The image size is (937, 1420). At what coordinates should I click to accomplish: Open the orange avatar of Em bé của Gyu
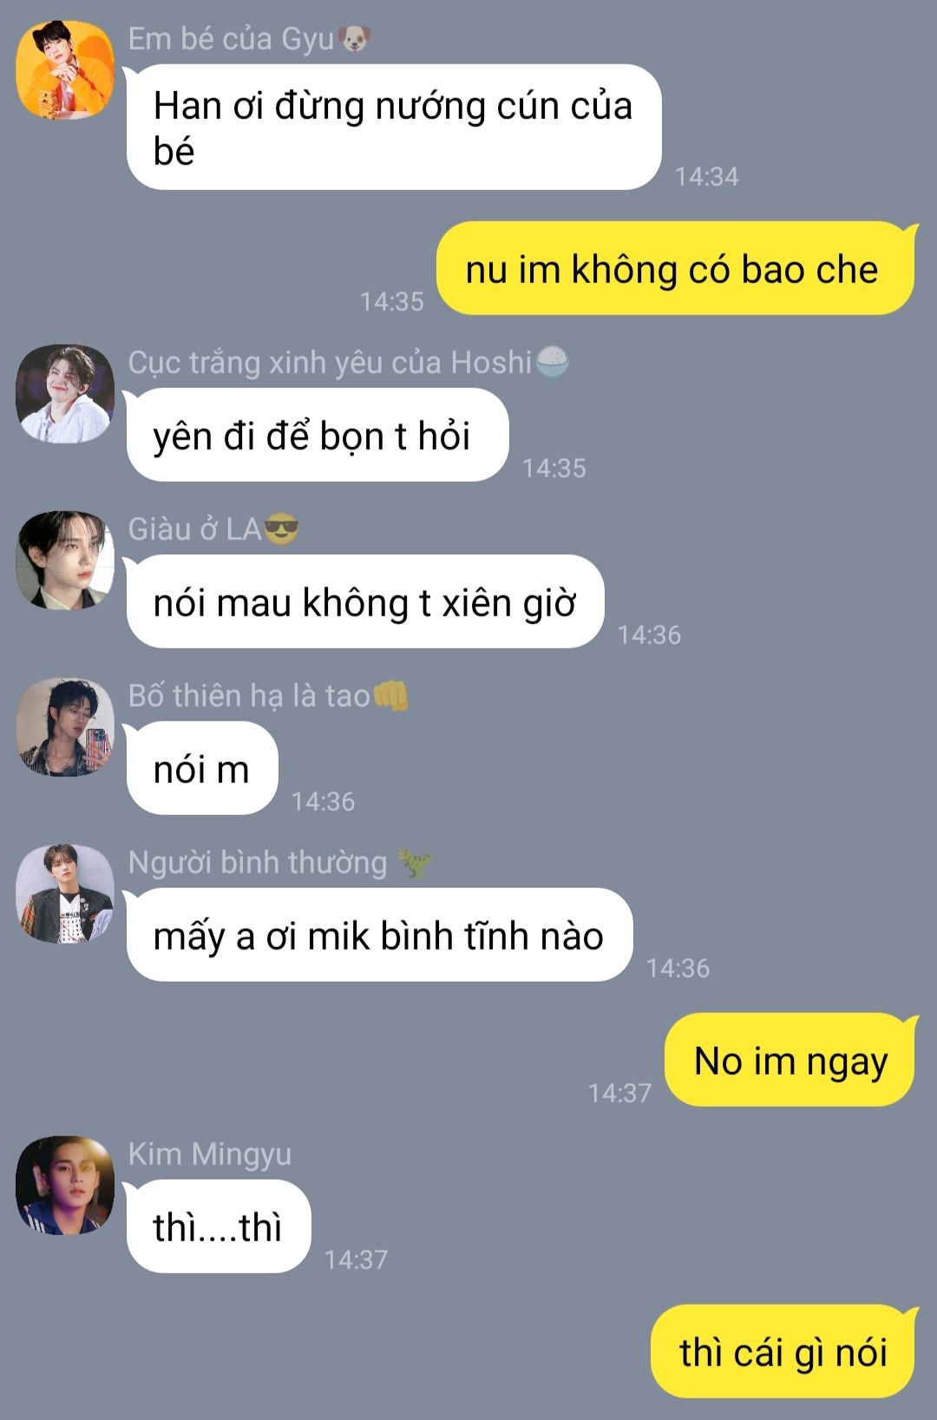pyautogui.click(x=65, y=70)
